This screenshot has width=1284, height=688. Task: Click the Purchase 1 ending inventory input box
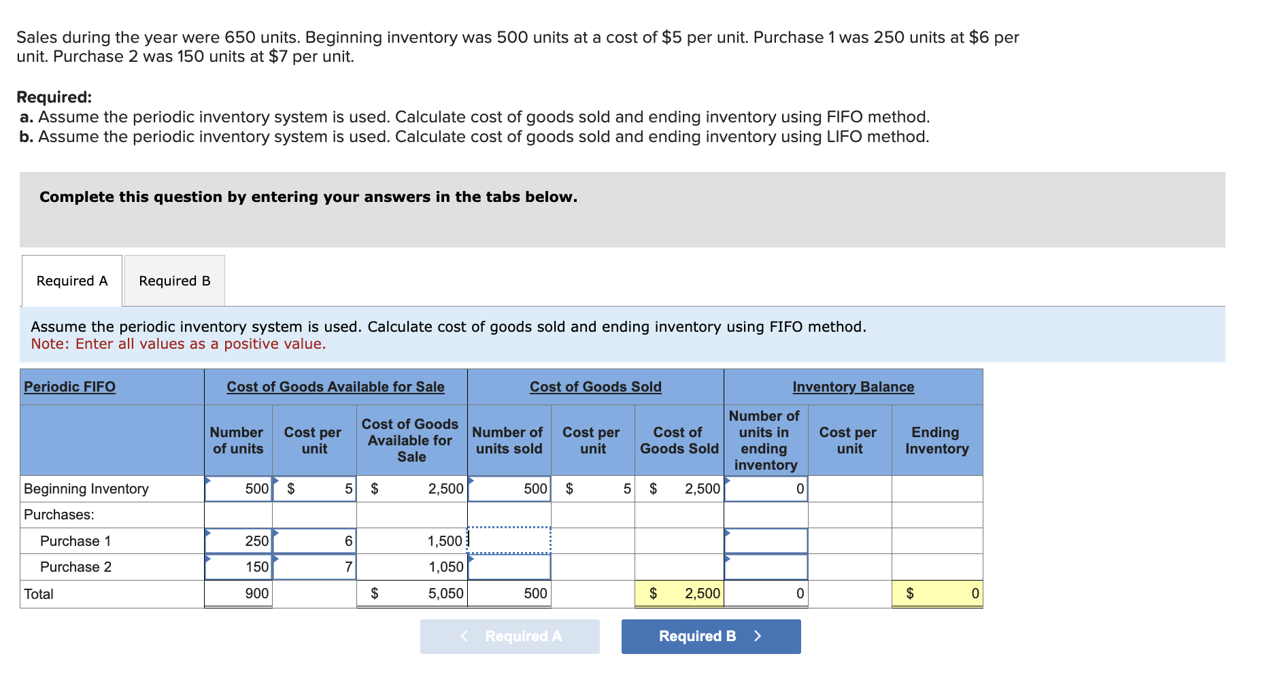(766, 540)
